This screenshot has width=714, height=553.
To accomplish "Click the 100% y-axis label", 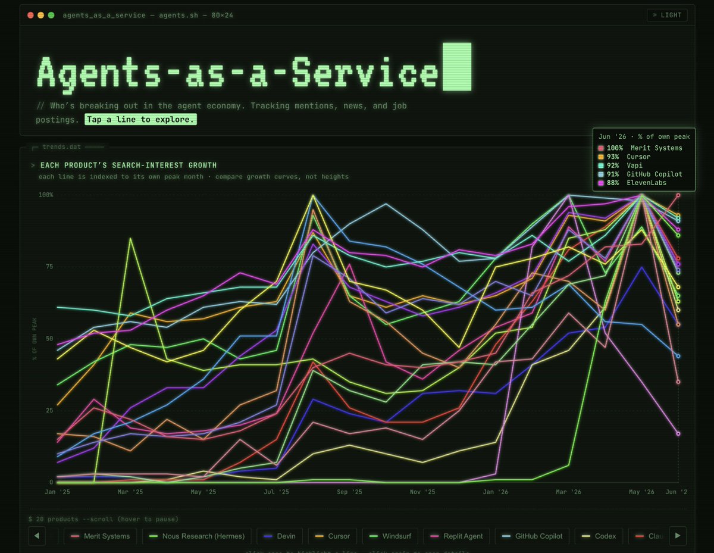I will point(46,195).
